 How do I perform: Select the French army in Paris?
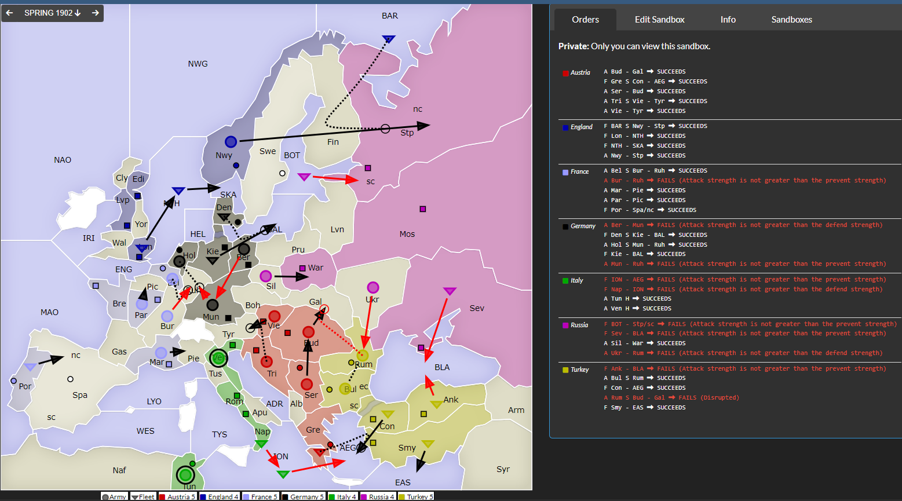point(142,304)
